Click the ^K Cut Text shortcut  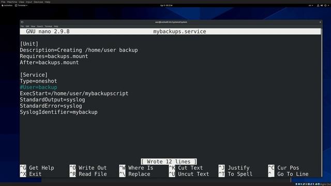pos(186,168)
